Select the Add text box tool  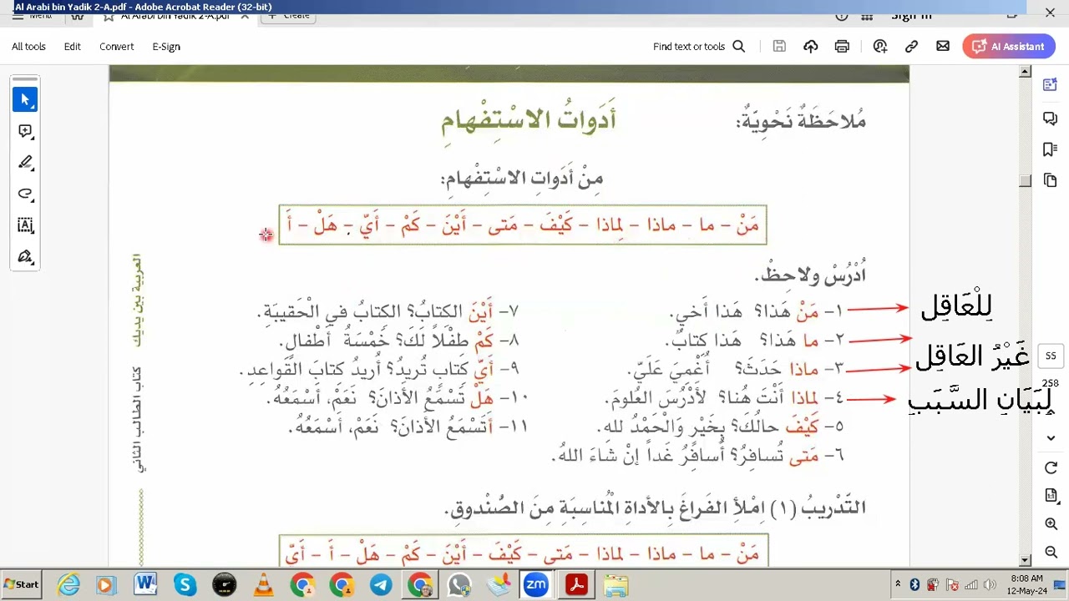coord(25,225)
